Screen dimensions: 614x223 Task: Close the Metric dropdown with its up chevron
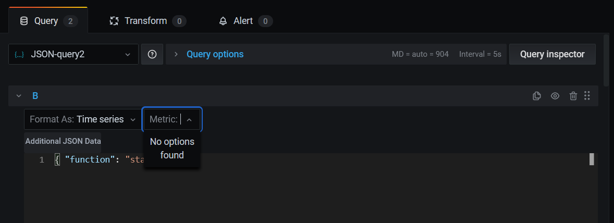189,120
